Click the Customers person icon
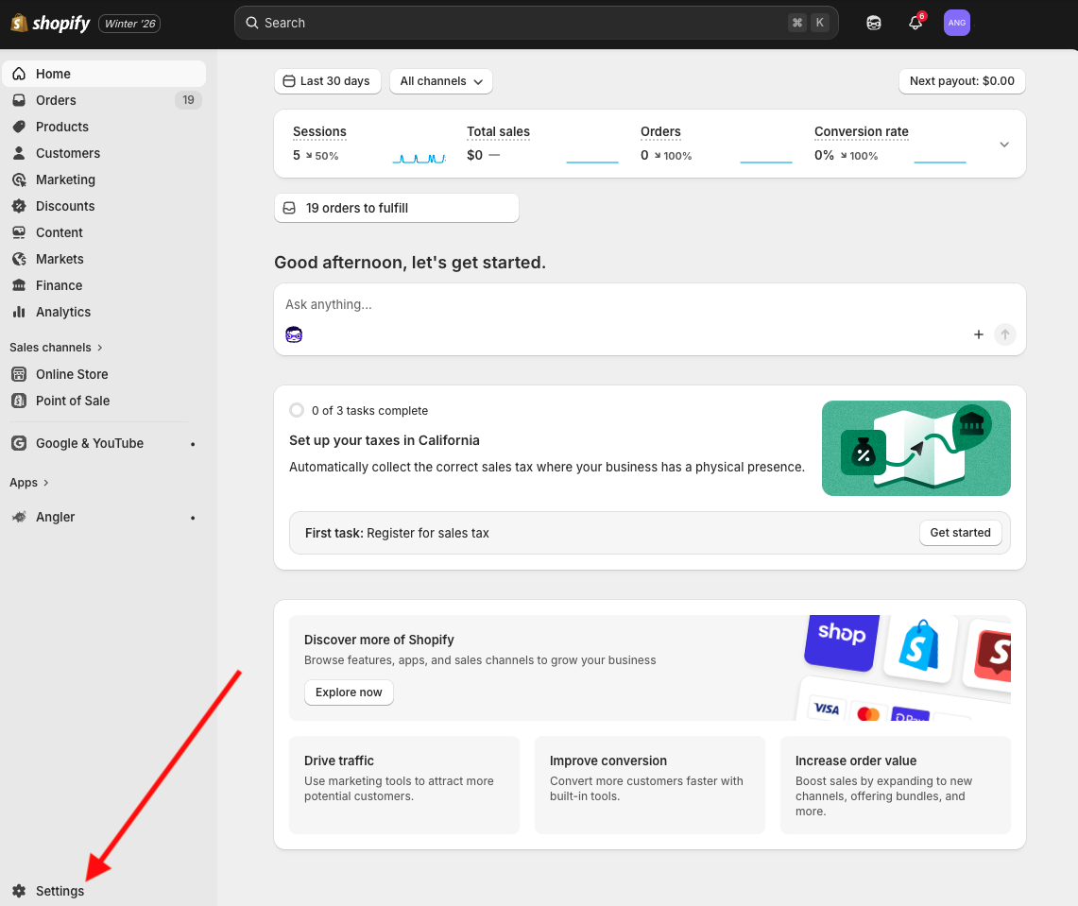Screen dimensions: 1078x906 pyautogui.click(x=19, y=153)
